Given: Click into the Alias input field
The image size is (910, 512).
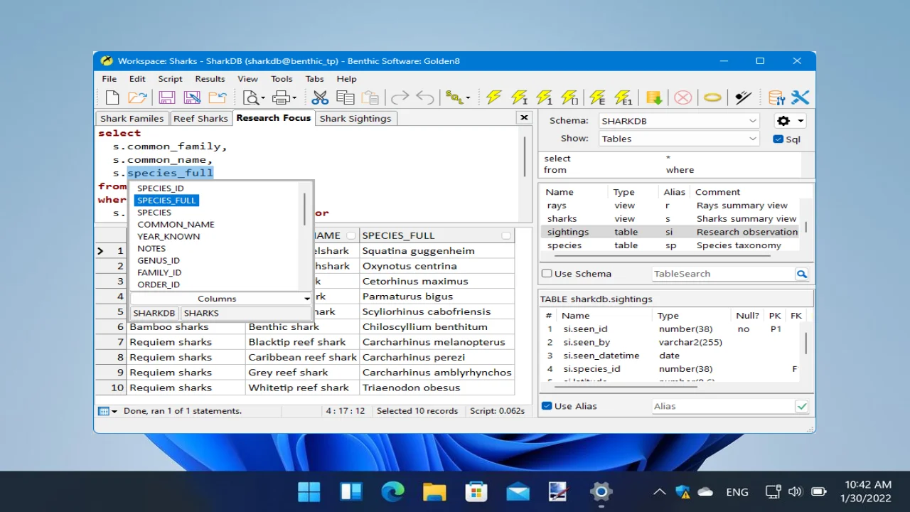Looking at the screenshot, I should coord(723,406).
